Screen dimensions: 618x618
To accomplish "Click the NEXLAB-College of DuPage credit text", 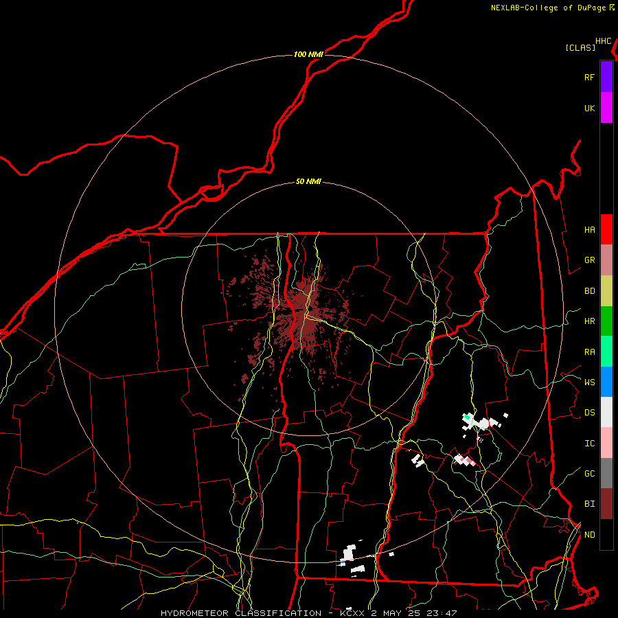I will (x=548, y=8).
